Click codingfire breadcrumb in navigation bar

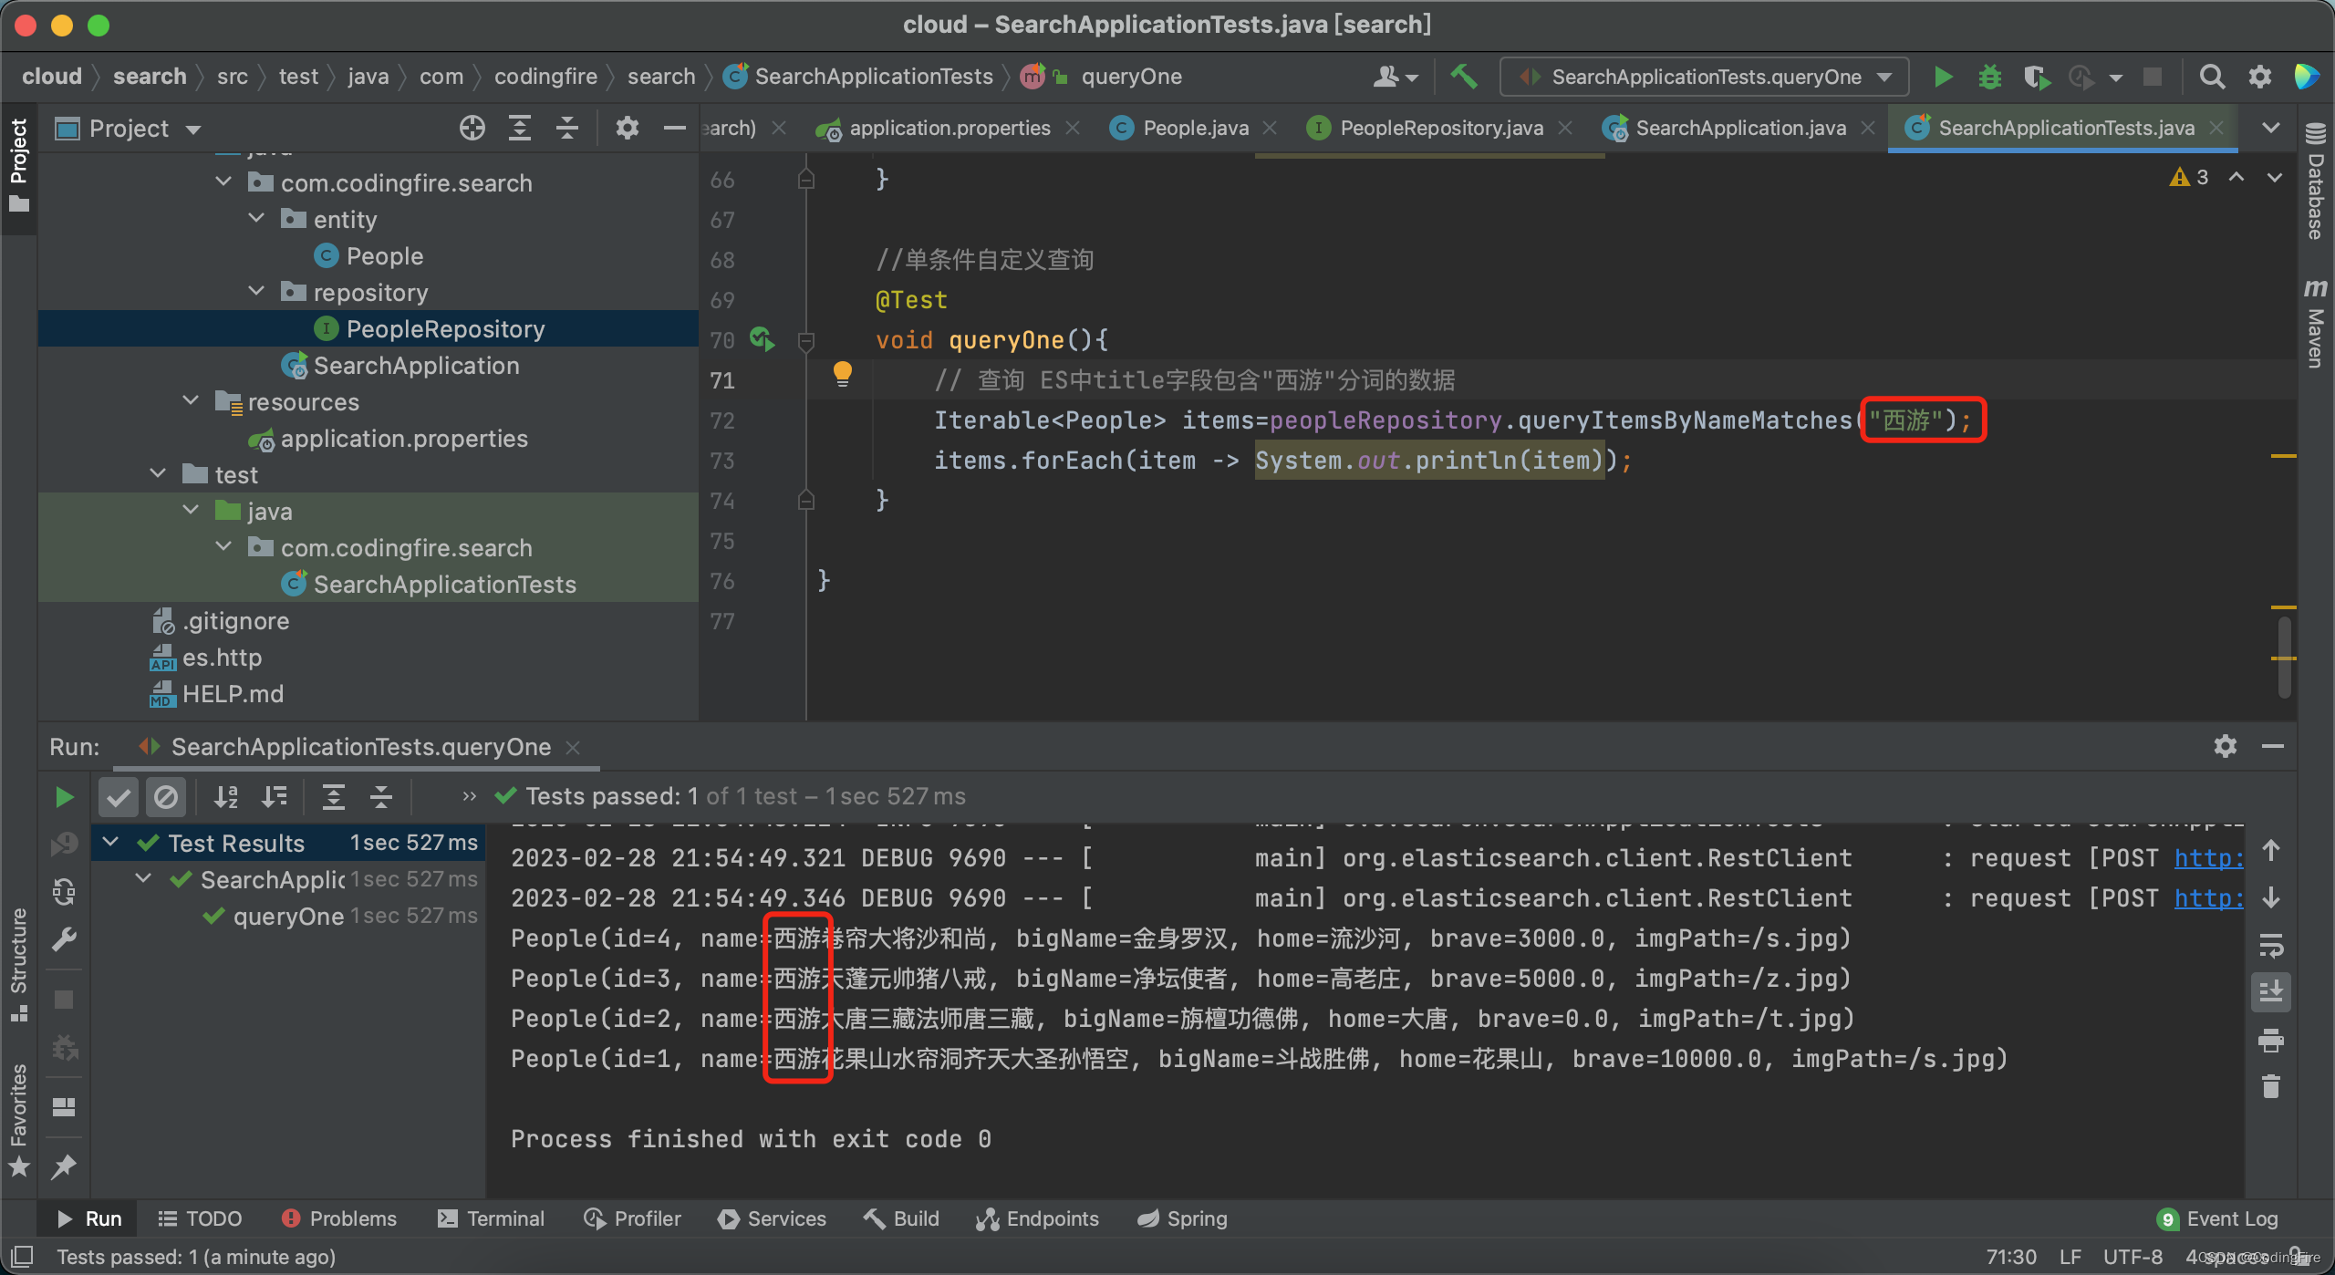pos(545,77)
